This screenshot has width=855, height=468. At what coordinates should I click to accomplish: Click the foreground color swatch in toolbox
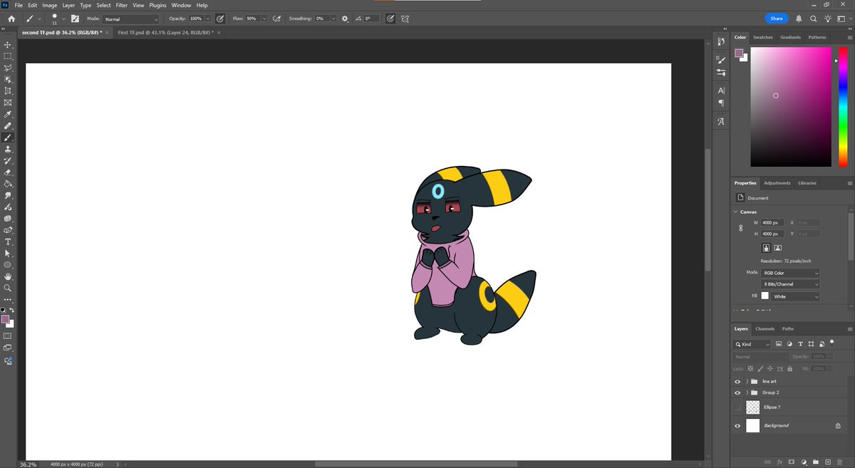pos(6,320)
